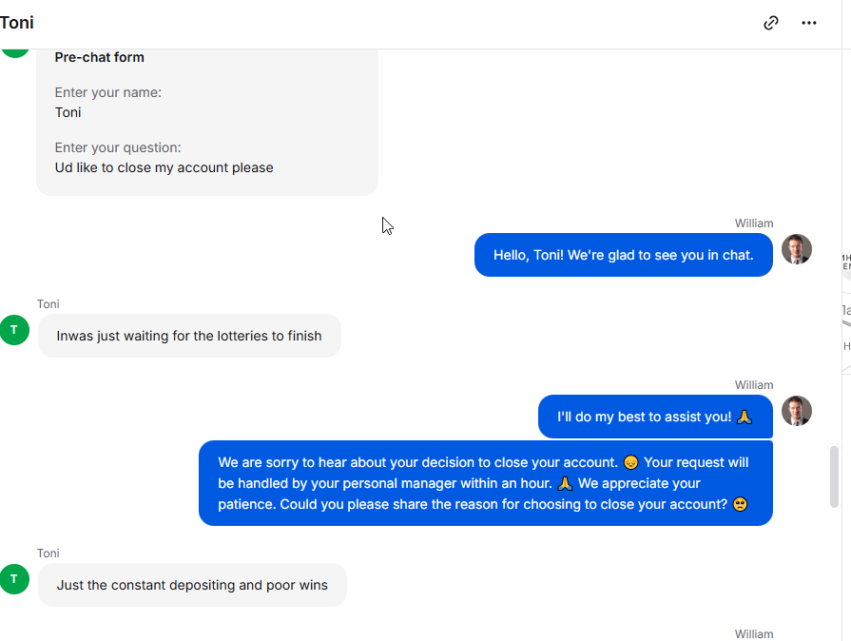Click the Toni chat title in the header
This screenshot has width=851, height=641.
tap(17, 23)
